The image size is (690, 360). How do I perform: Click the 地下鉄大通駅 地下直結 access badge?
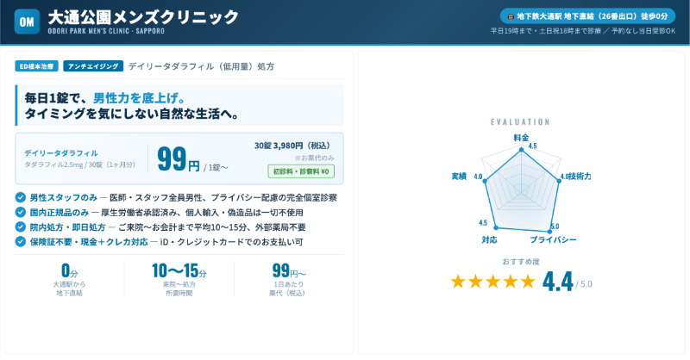pos(587,16)
